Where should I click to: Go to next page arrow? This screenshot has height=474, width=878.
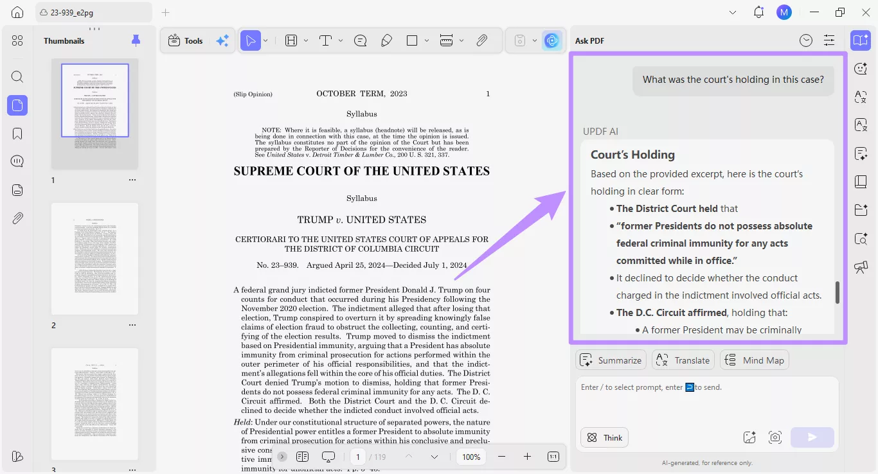[435, 457]
